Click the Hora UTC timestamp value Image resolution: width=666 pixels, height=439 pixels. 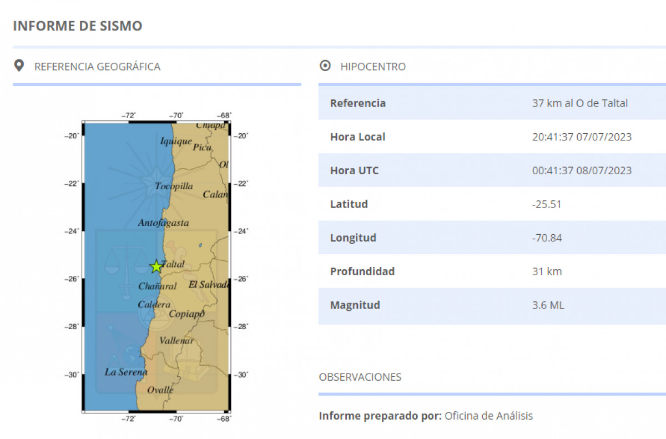[x=582, y=171]
